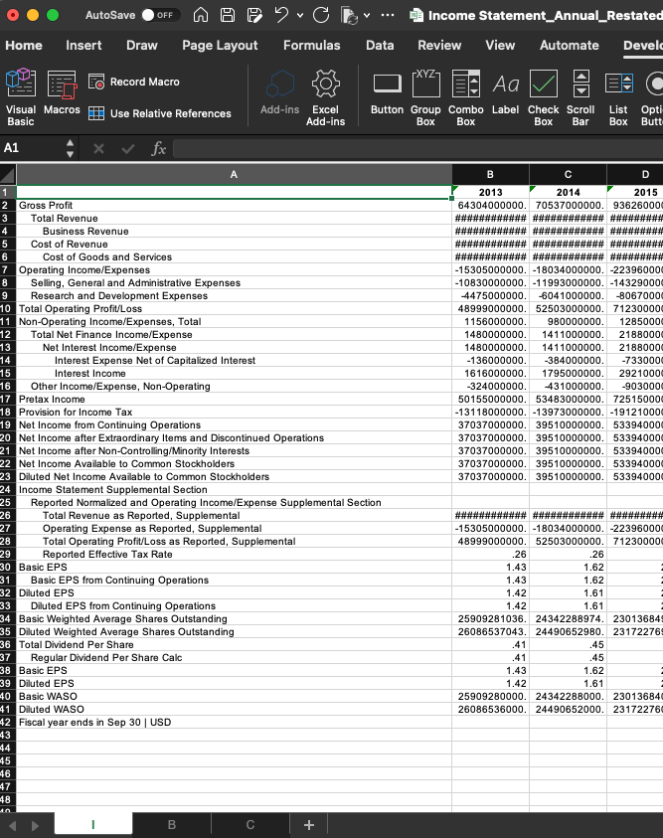
Task: Click the Interest Income label cell
Action: [234, 373]
